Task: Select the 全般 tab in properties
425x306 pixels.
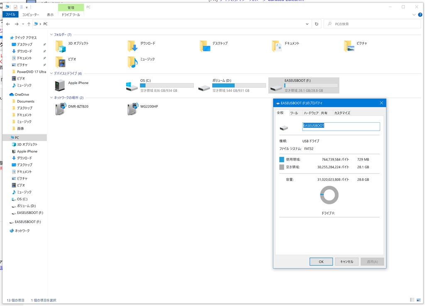Action: (280, 113)
